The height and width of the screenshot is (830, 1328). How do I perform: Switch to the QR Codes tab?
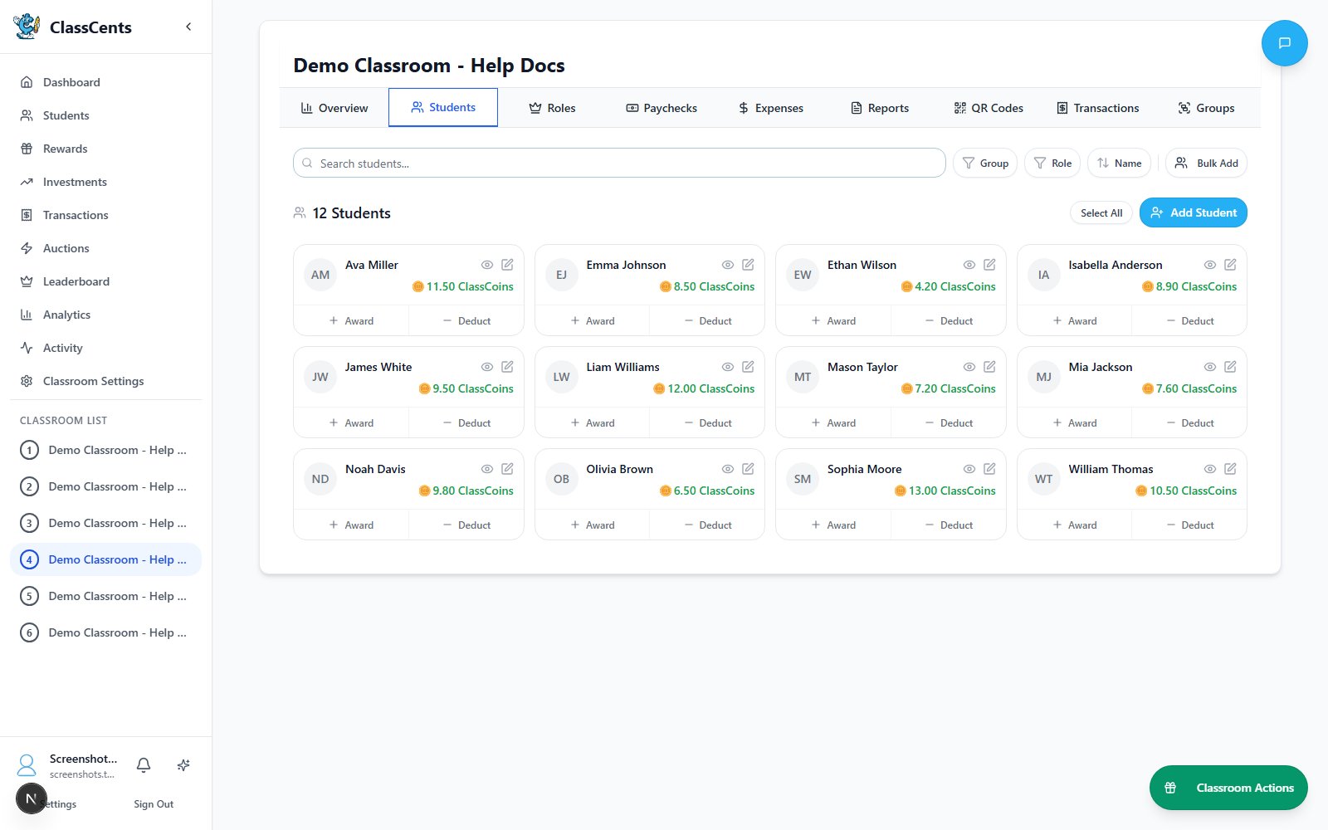click(x=989, y=108)
